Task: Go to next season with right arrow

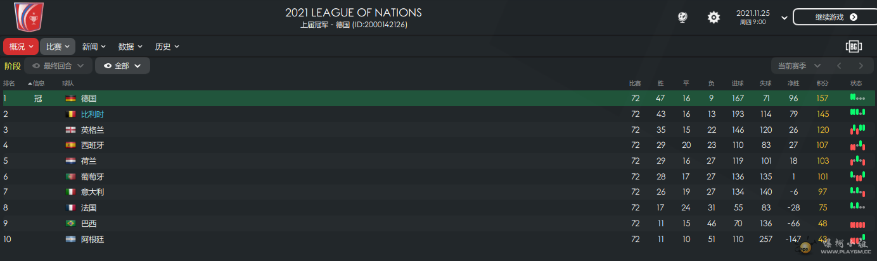Action: (x=861, y=66)
